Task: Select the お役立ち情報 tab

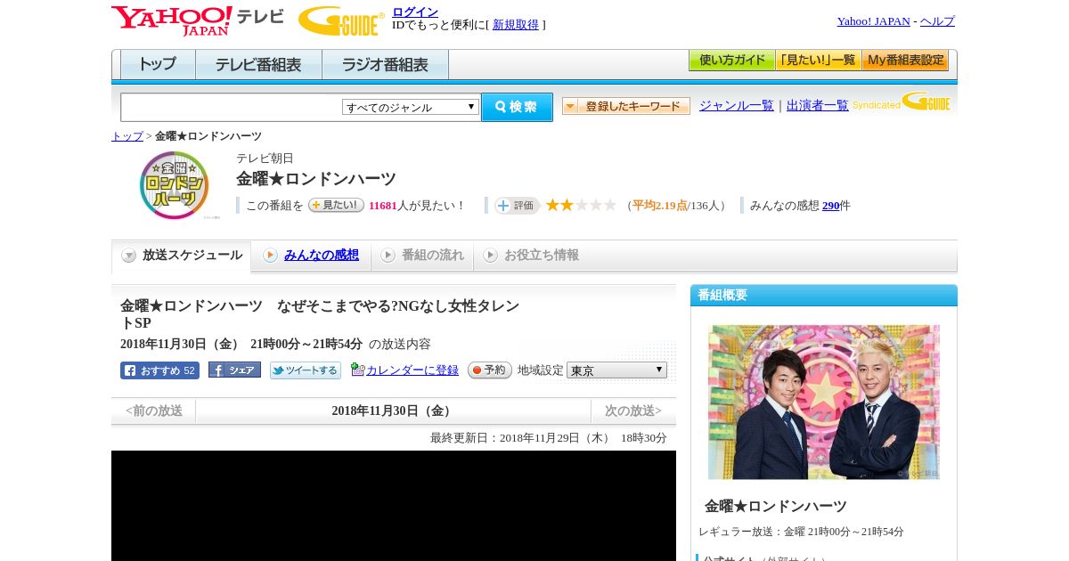Action: click(x=531, y=256)
